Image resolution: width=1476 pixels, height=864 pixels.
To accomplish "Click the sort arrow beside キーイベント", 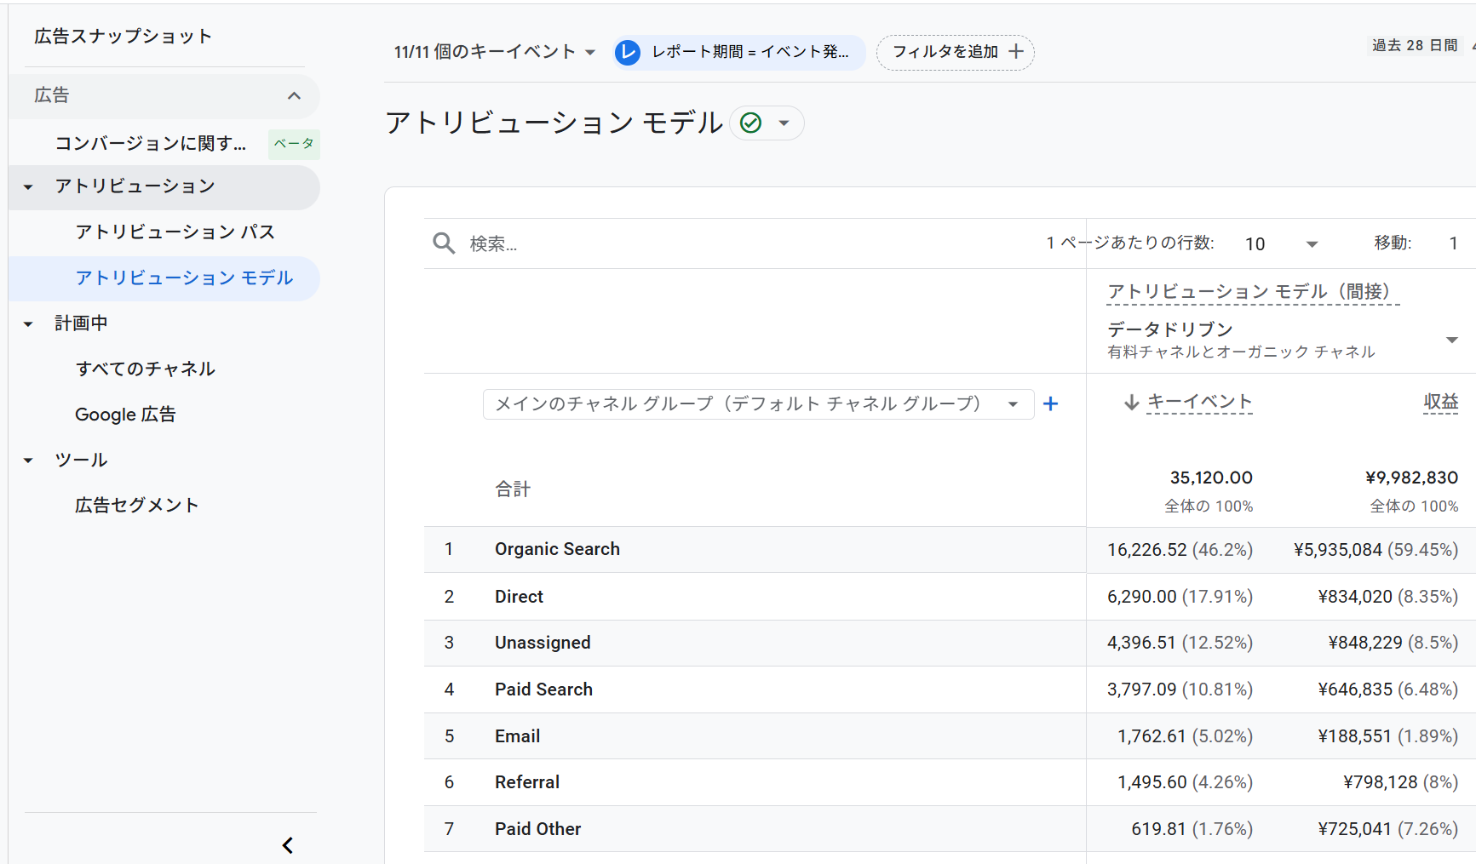I will pyautogui.click(x=1131, y=402).
